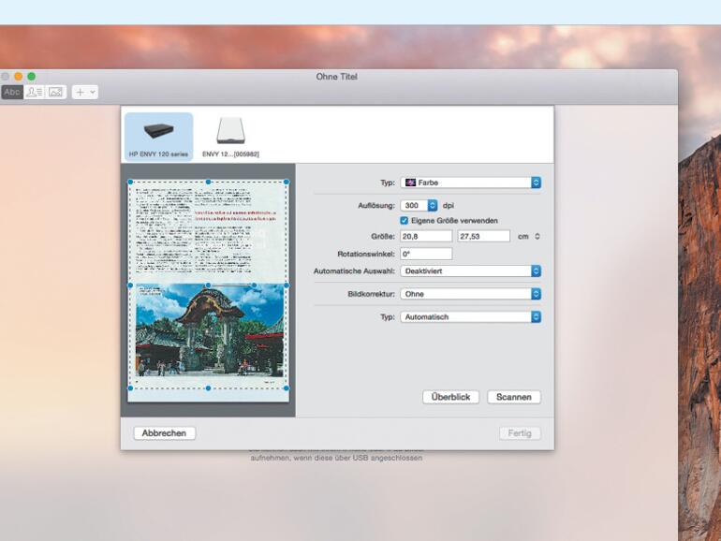Change the cm unit stepper
This screenshot has width=721, height=541.
coord(537,236)
